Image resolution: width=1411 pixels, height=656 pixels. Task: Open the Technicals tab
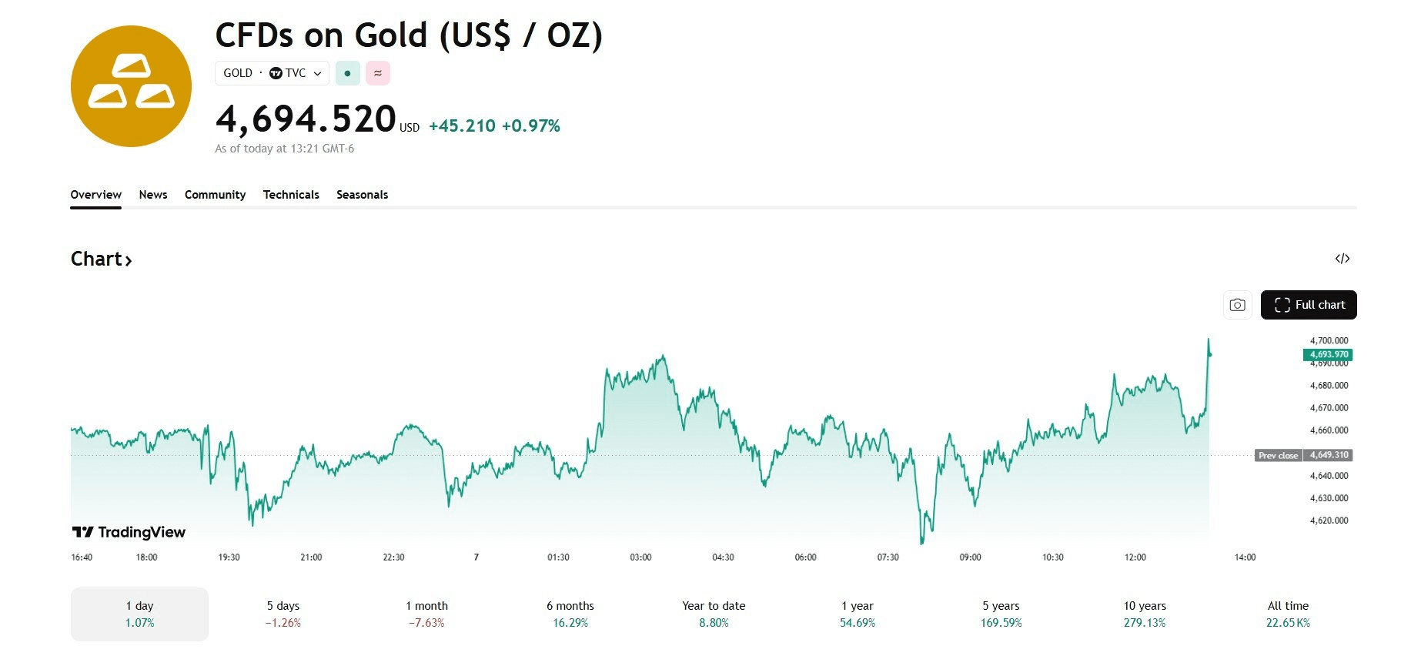click(x=291, y=195)
